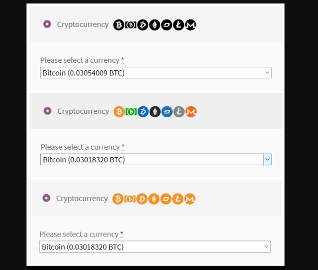Click the black Bitcoin icon in top row
Viewport: 318px width, 270px height.
[x=118, y=25]
